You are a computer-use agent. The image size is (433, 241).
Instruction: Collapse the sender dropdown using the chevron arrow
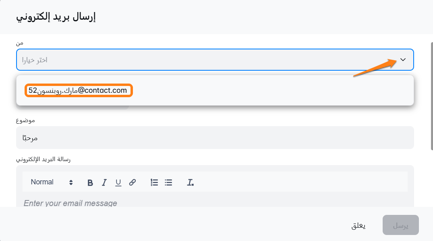[x=403, y=60]
